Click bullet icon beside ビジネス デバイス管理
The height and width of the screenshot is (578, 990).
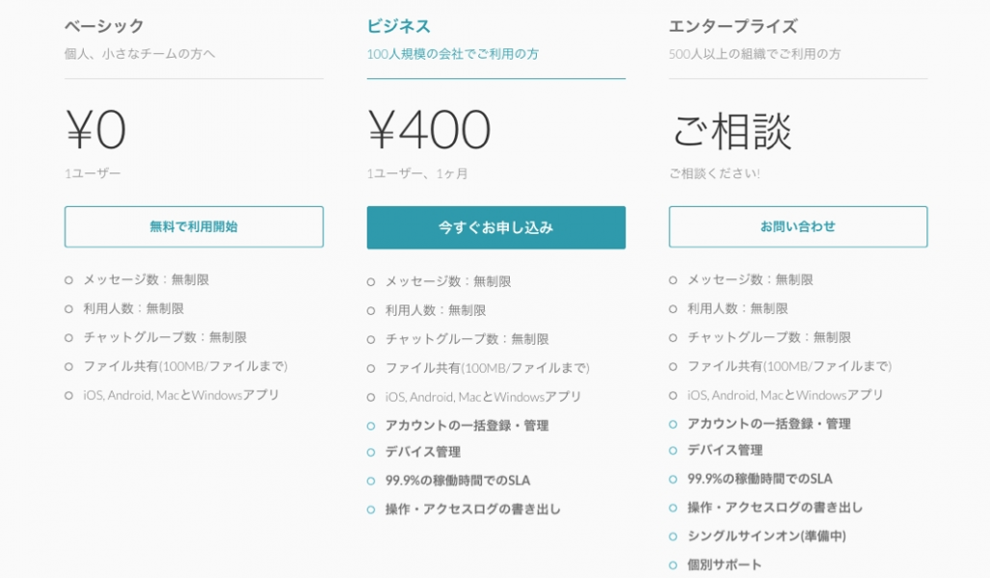[371, 453]
